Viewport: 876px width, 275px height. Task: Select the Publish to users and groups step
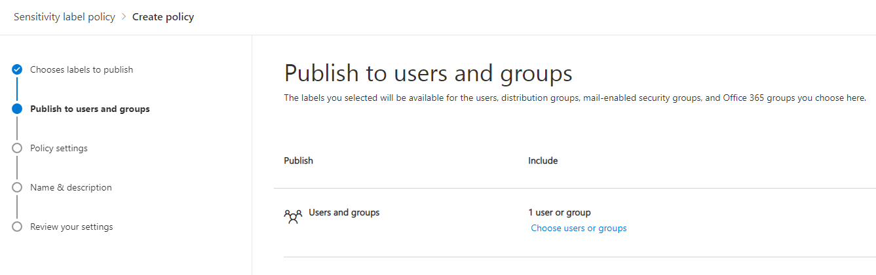[90, 109]
